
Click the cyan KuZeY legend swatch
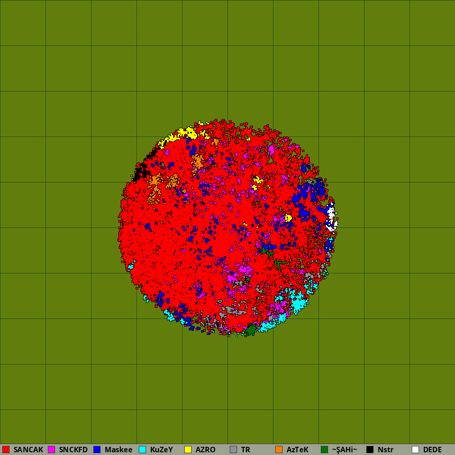pos(142,450)
